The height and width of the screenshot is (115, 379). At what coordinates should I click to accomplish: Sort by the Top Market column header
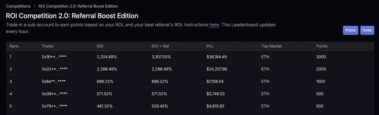[272, 46]
